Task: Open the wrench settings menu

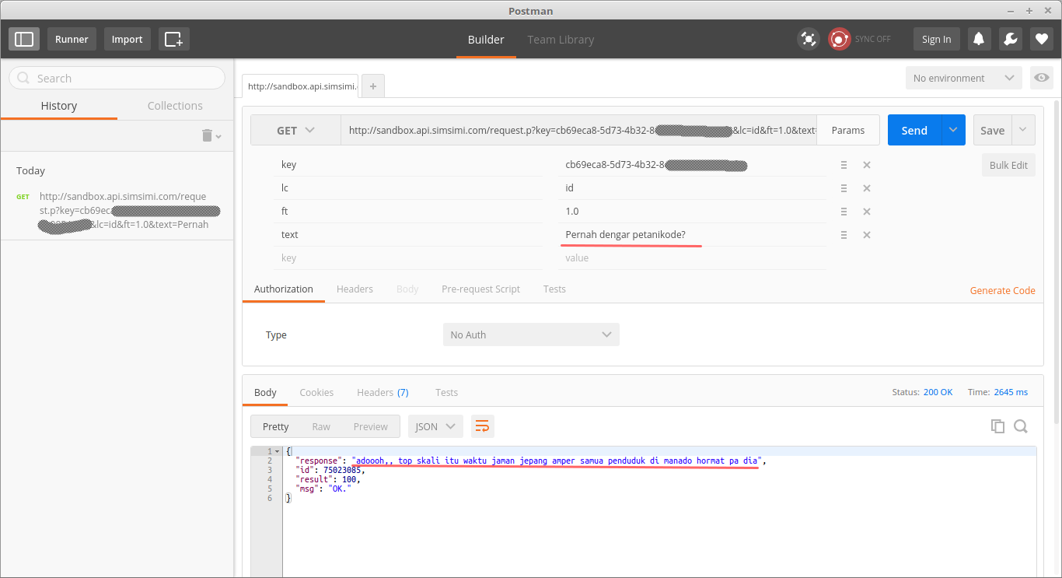Action: pos(1011,39)
